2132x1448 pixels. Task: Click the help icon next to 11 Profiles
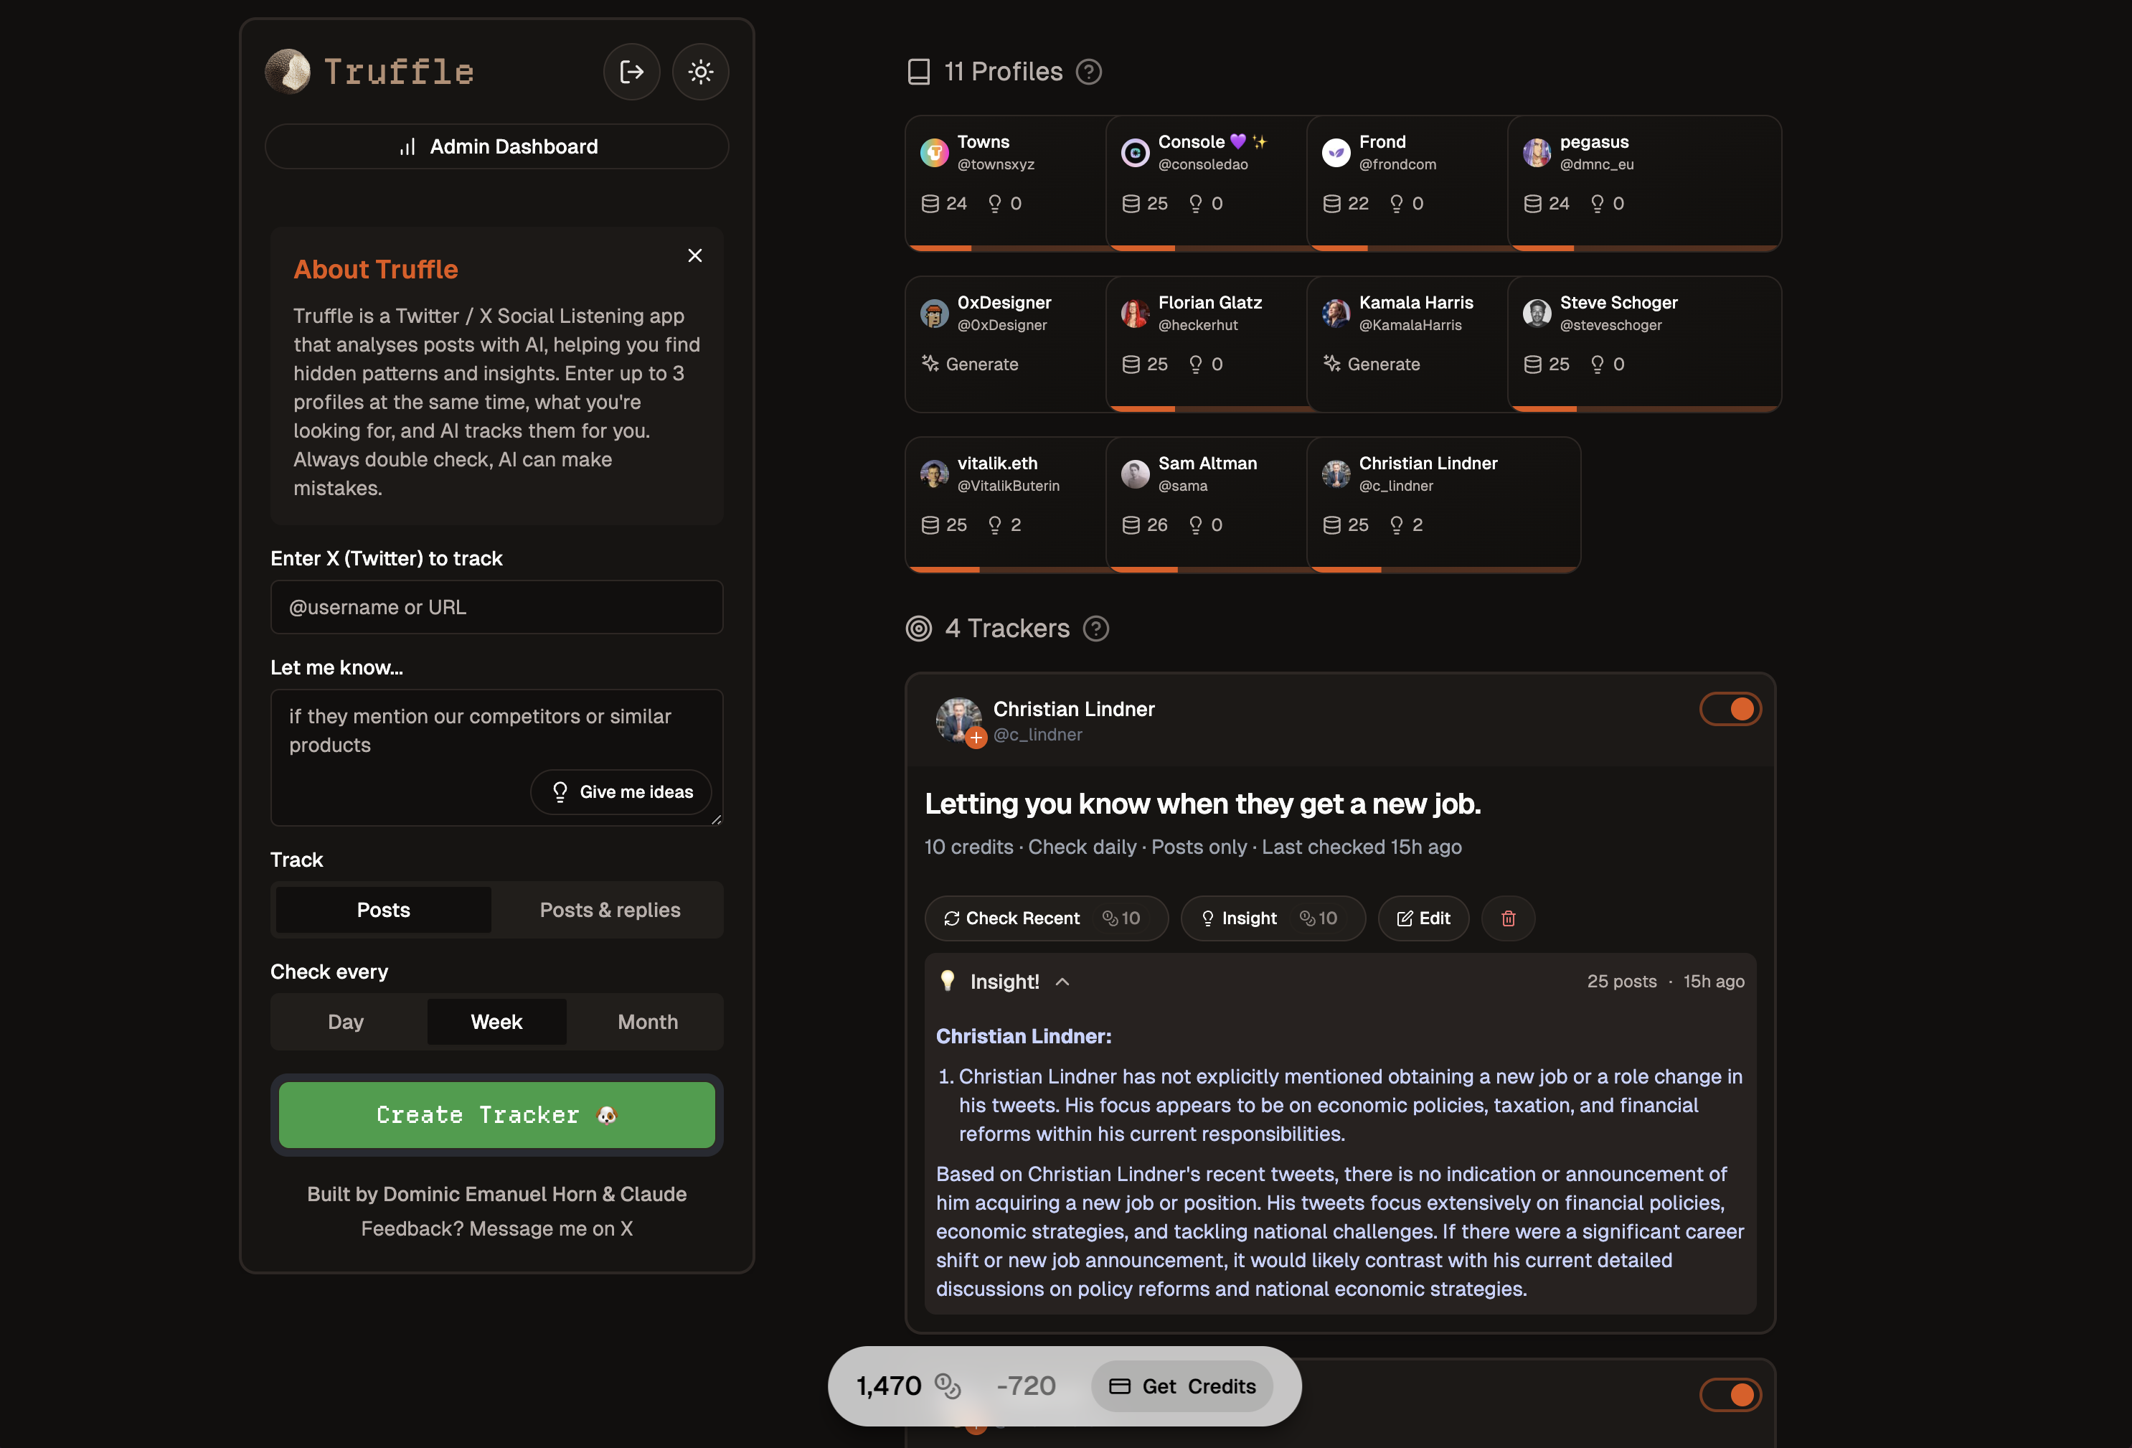pos(1088,72)
